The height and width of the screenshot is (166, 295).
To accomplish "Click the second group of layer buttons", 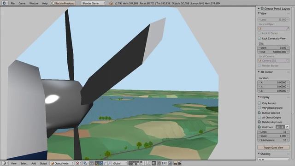I will pos(146,163).
